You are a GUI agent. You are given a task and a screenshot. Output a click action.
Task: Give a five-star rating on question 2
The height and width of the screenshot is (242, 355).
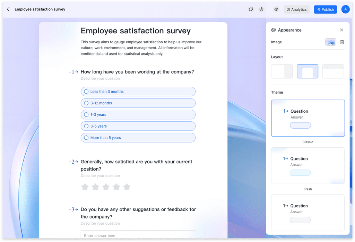click(x=127, y=187)
